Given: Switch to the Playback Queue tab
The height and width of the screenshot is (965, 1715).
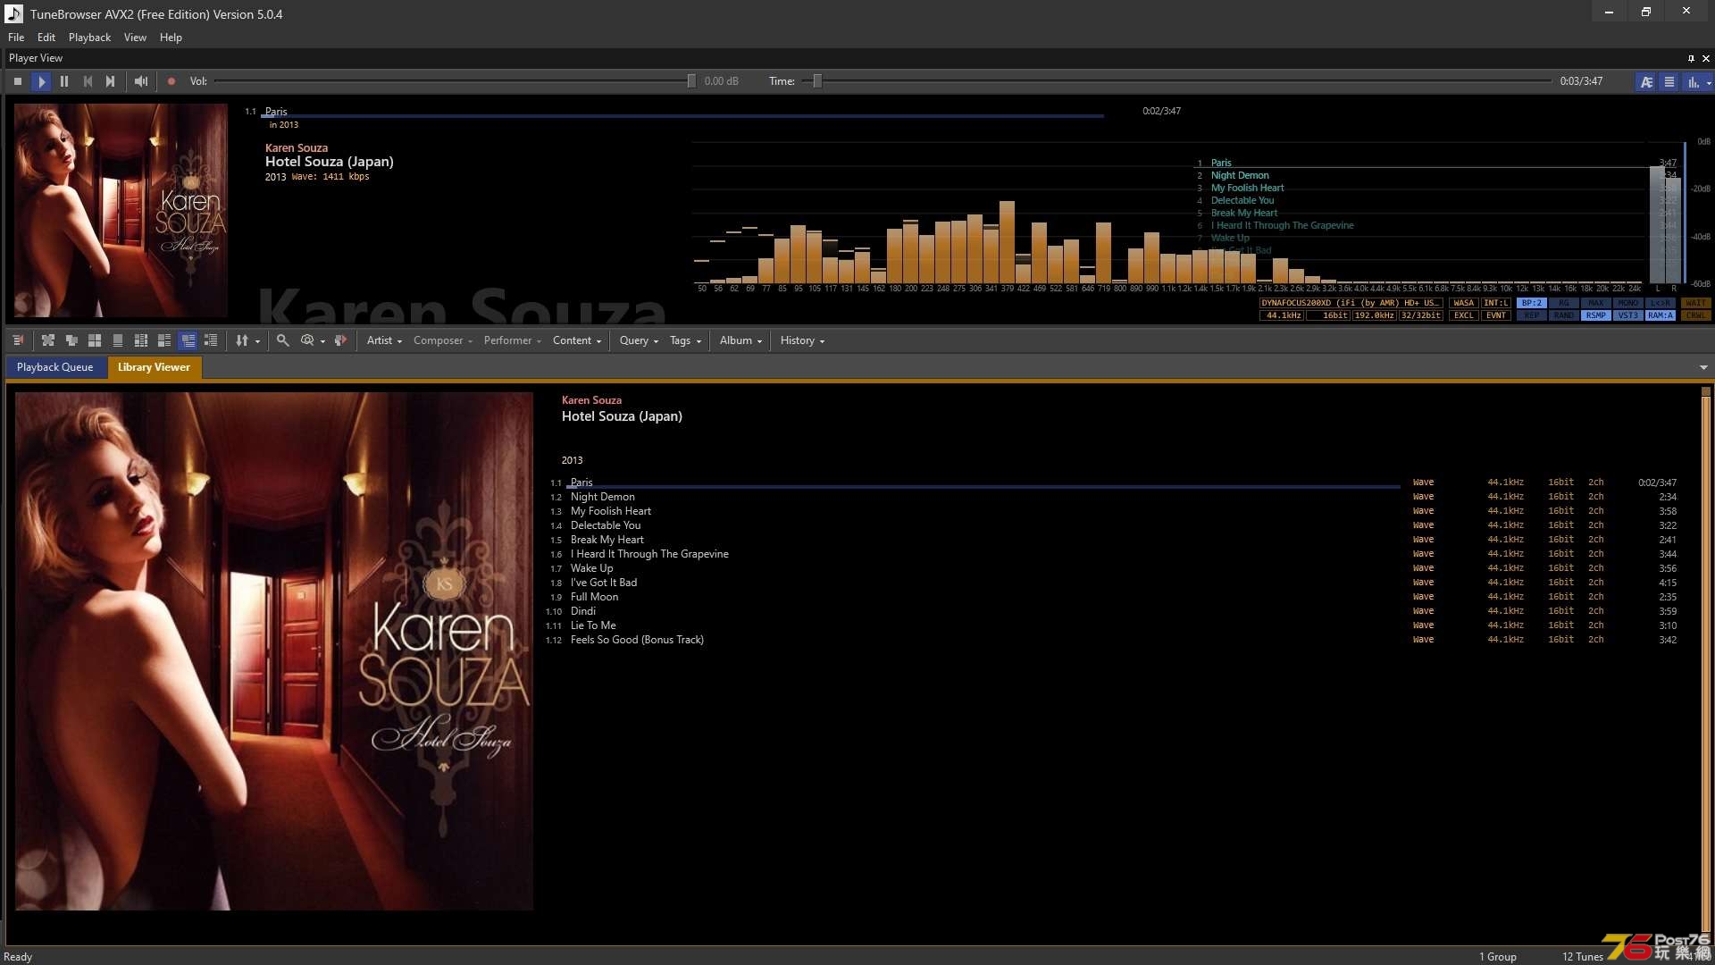Looking at the screenshot, I should (54, 367).
